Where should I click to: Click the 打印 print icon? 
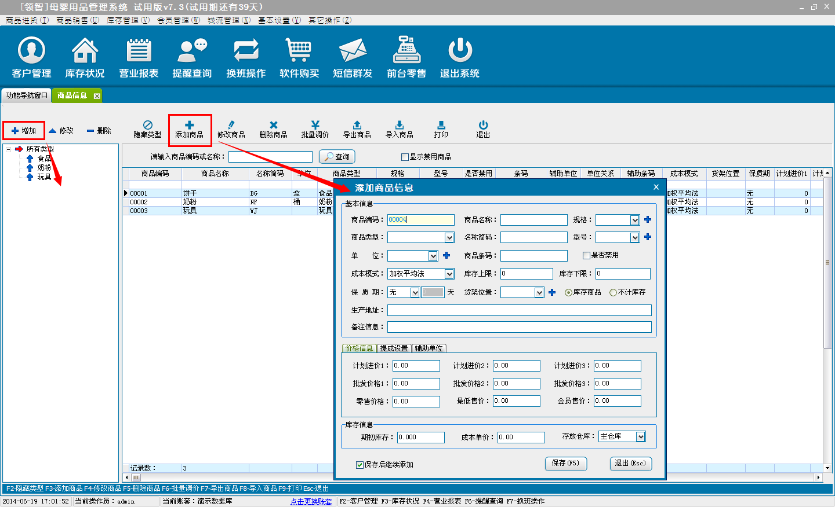pos(441,129)
